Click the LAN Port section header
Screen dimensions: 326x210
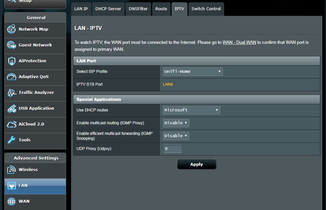coord(196,61)
